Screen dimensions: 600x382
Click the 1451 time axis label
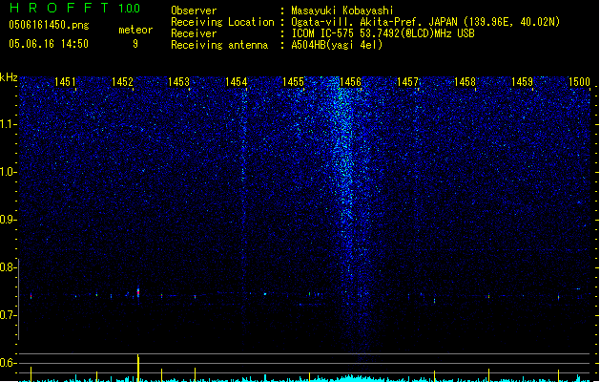coord(65,82)
